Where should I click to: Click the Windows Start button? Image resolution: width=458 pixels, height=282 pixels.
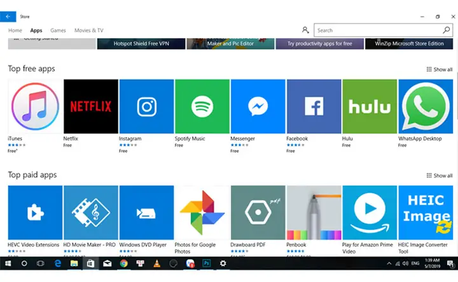[8, 264]
